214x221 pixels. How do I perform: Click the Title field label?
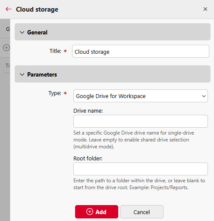(55, 51)
